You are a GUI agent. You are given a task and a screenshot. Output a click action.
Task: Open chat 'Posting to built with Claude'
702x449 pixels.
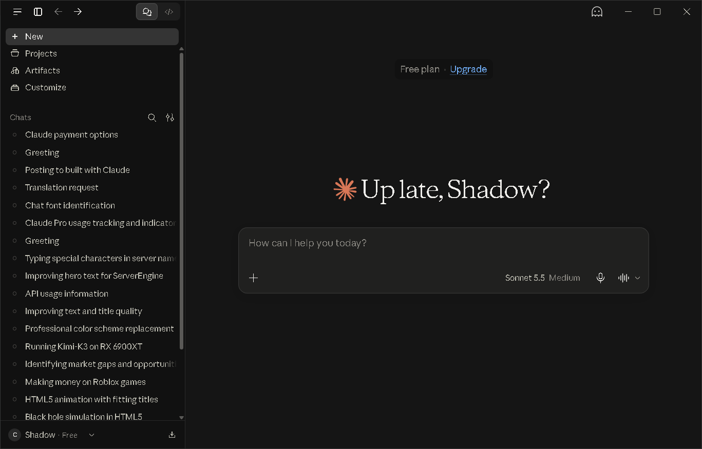(x=92, y=170)
